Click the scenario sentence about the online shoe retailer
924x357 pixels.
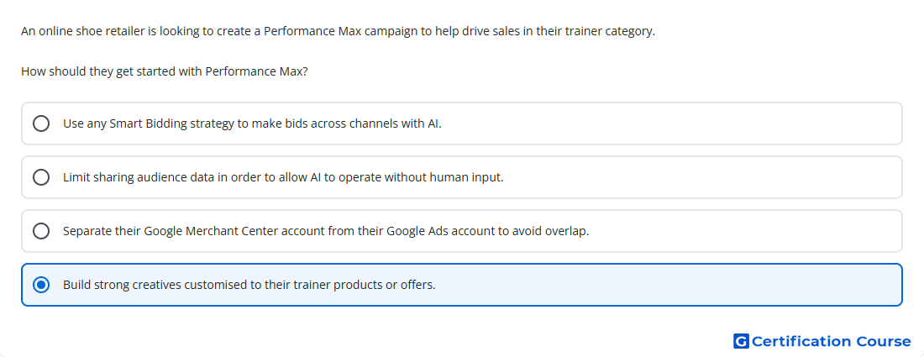click(x=339, y=31)
